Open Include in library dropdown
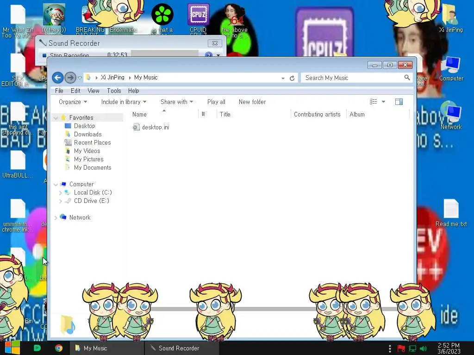 tap(124, 102)
